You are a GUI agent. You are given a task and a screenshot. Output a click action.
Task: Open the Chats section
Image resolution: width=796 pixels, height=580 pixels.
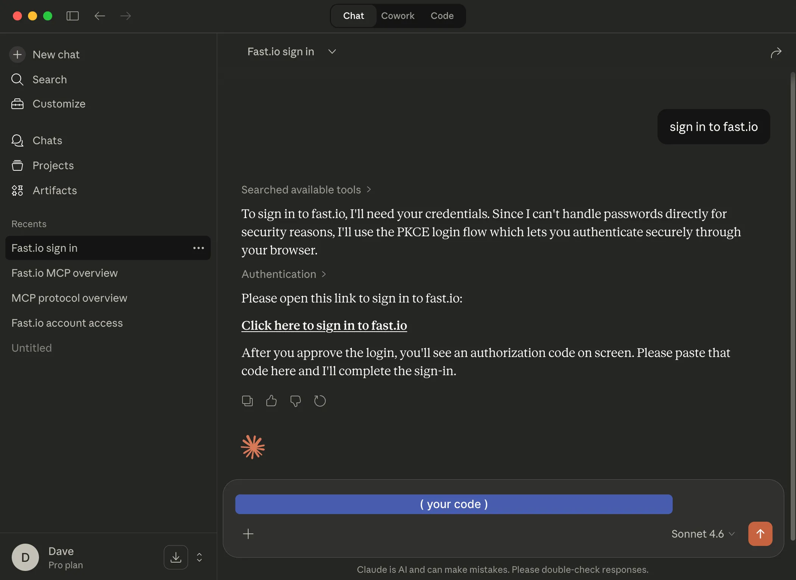pos(47,140)
